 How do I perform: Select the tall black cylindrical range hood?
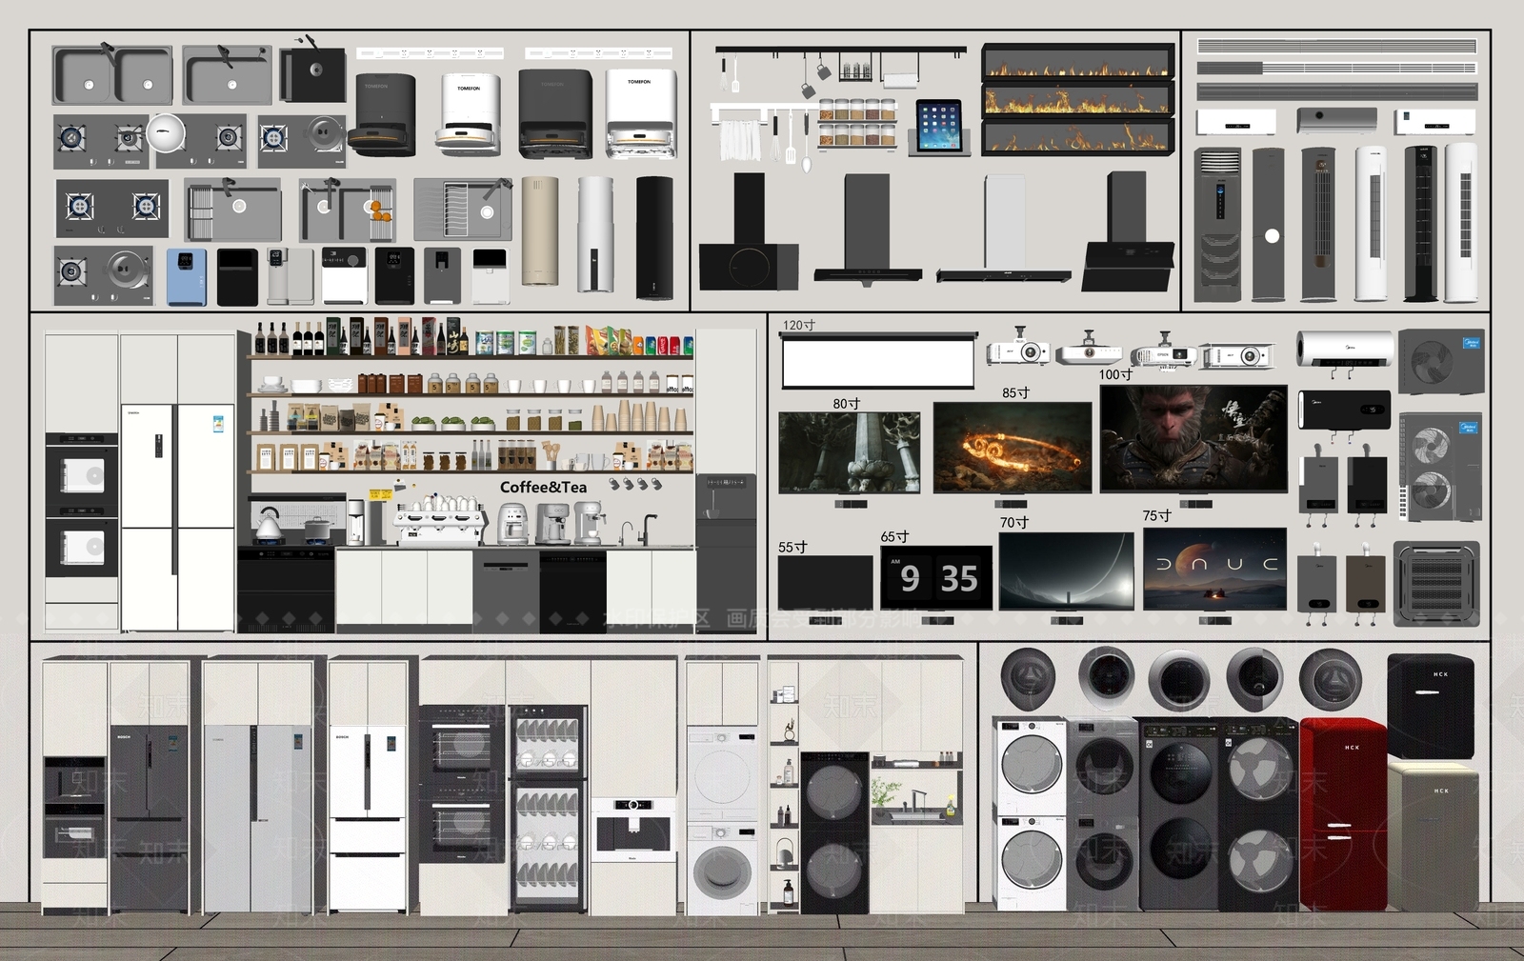pos(654,238)
